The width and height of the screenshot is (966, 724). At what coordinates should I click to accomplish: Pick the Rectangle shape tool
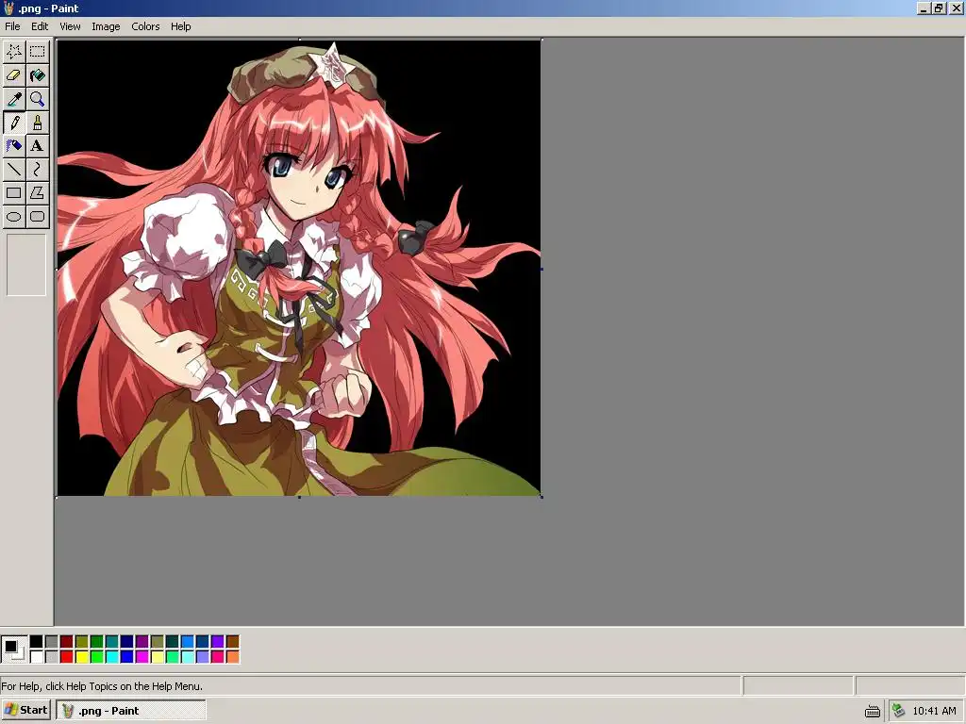coord(14,192)
